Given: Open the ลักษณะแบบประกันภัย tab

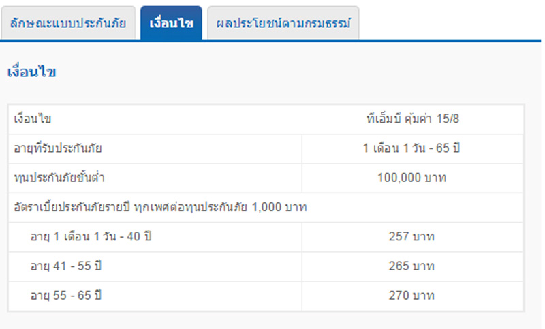Looking at the screenshot, I should tap(68, 23).
